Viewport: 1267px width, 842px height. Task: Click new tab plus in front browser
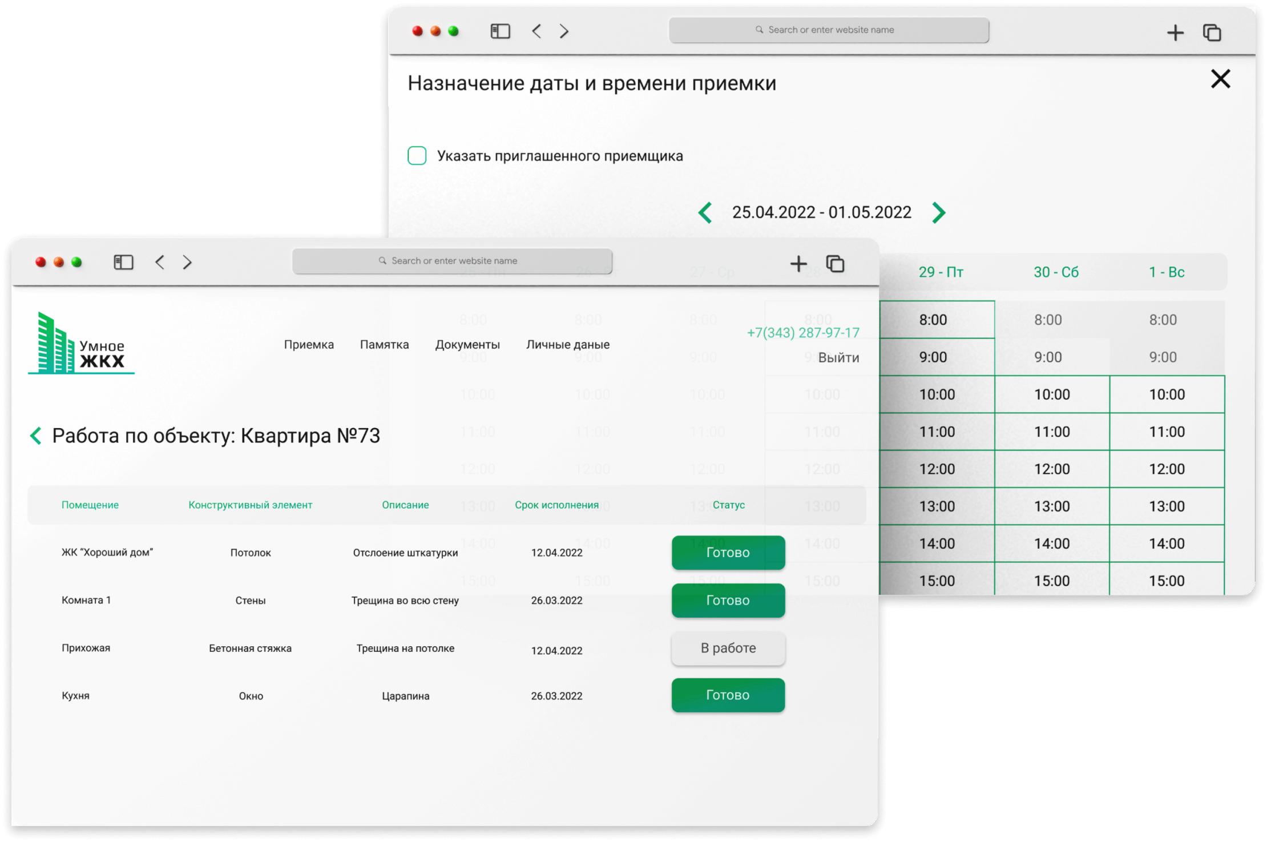point(798,263)
